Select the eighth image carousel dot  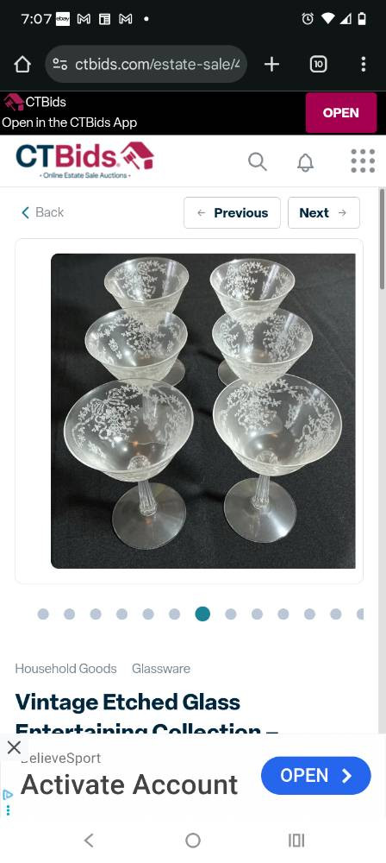[x=231, y=614]
